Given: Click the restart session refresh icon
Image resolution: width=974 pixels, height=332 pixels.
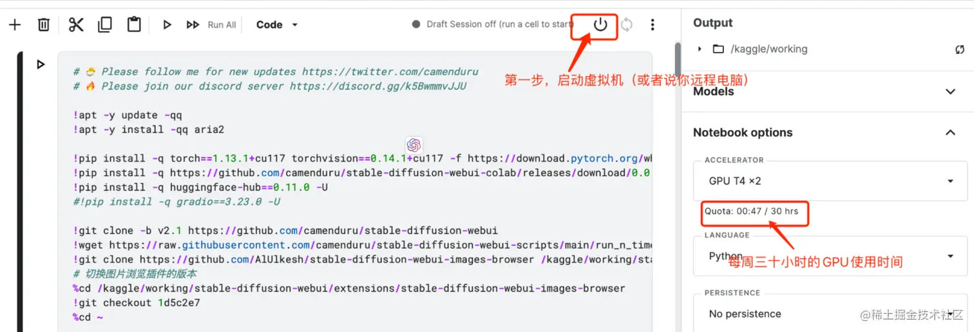Looking at the screenshot, I should 626,25.
